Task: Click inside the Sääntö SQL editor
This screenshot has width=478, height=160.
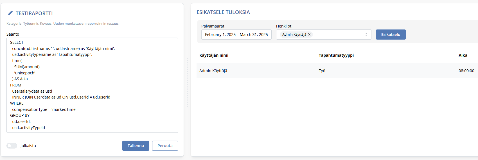Action: tap(92, 85)
